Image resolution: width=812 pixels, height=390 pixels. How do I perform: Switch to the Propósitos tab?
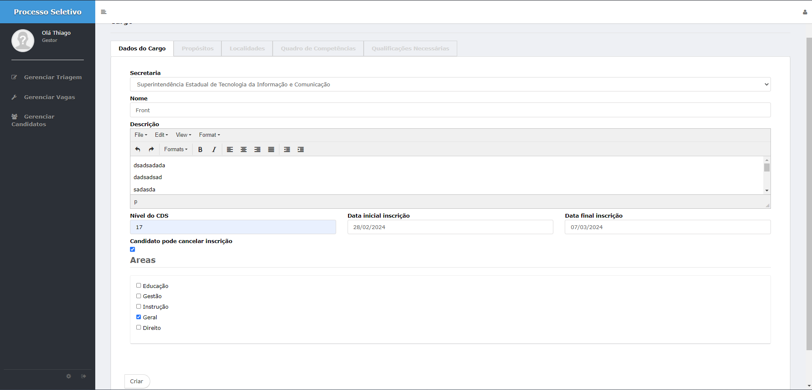click(198, 48)
